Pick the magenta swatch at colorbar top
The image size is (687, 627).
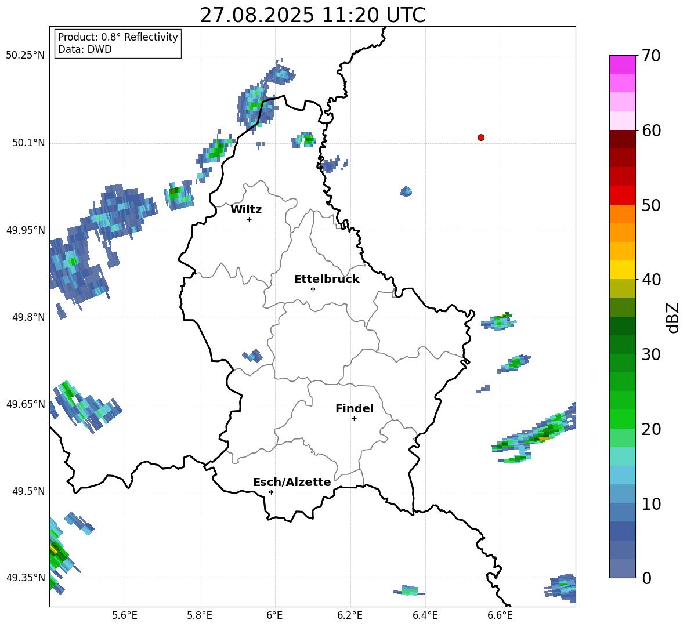tap(622, 64)
